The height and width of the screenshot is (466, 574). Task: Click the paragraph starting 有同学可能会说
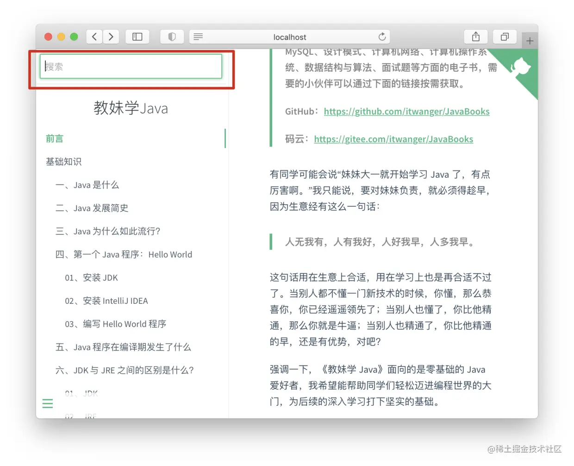pyautogui.click(x=381, y=190)
